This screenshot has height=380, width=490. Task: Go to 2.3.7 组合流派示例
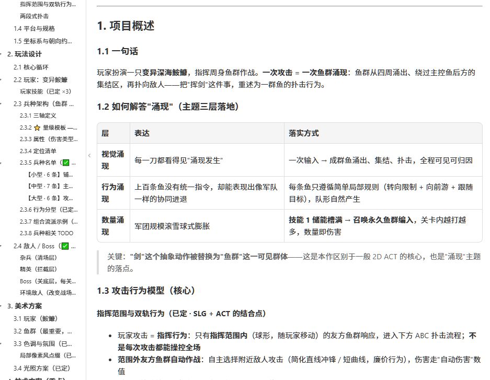49,222
